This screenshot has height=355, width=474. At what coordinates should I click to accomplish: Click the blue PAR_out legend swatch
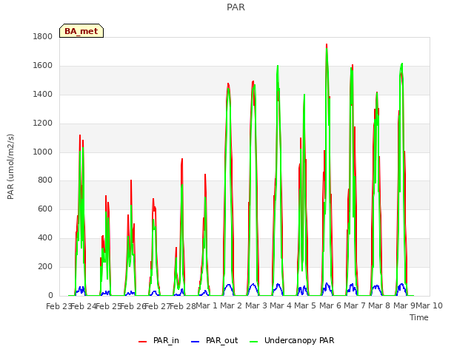(x=196, y=342)
